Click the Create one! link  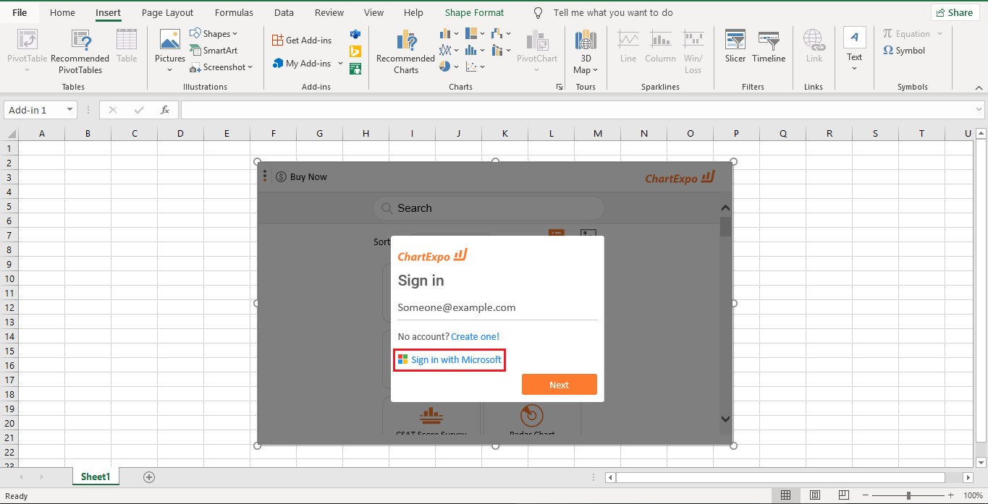click(x=475, y=336)
